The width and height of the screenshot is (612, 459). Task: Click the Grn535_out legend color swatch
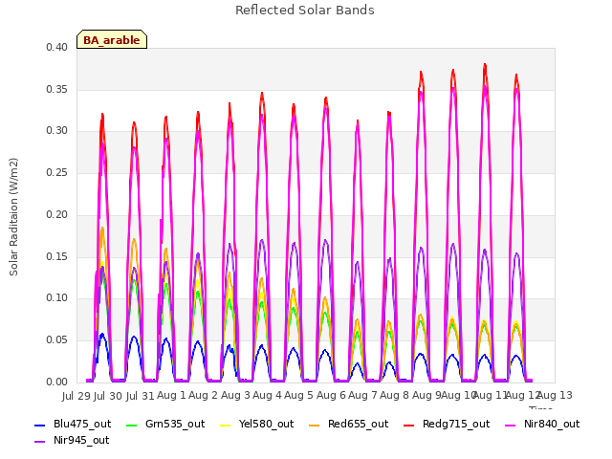coord(132,425)
